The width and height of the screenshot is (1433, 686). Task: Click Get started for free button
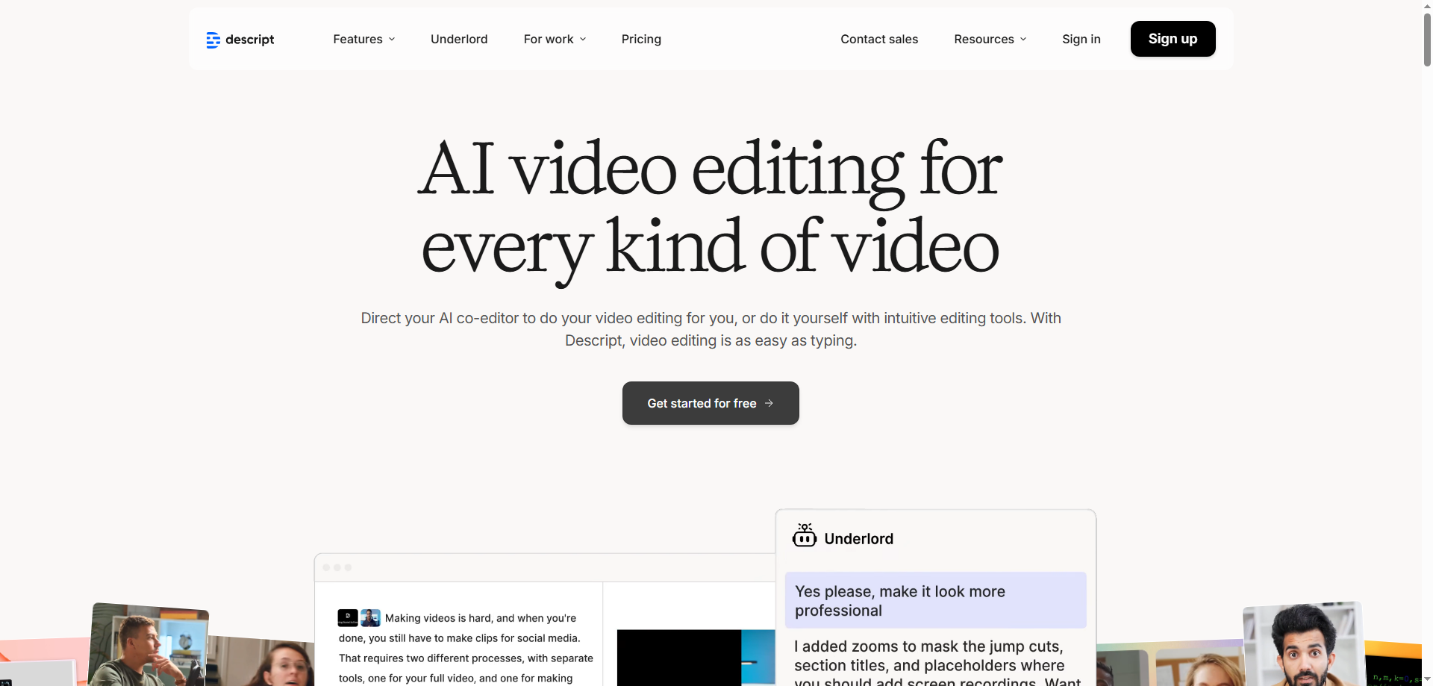pos(710,403)
